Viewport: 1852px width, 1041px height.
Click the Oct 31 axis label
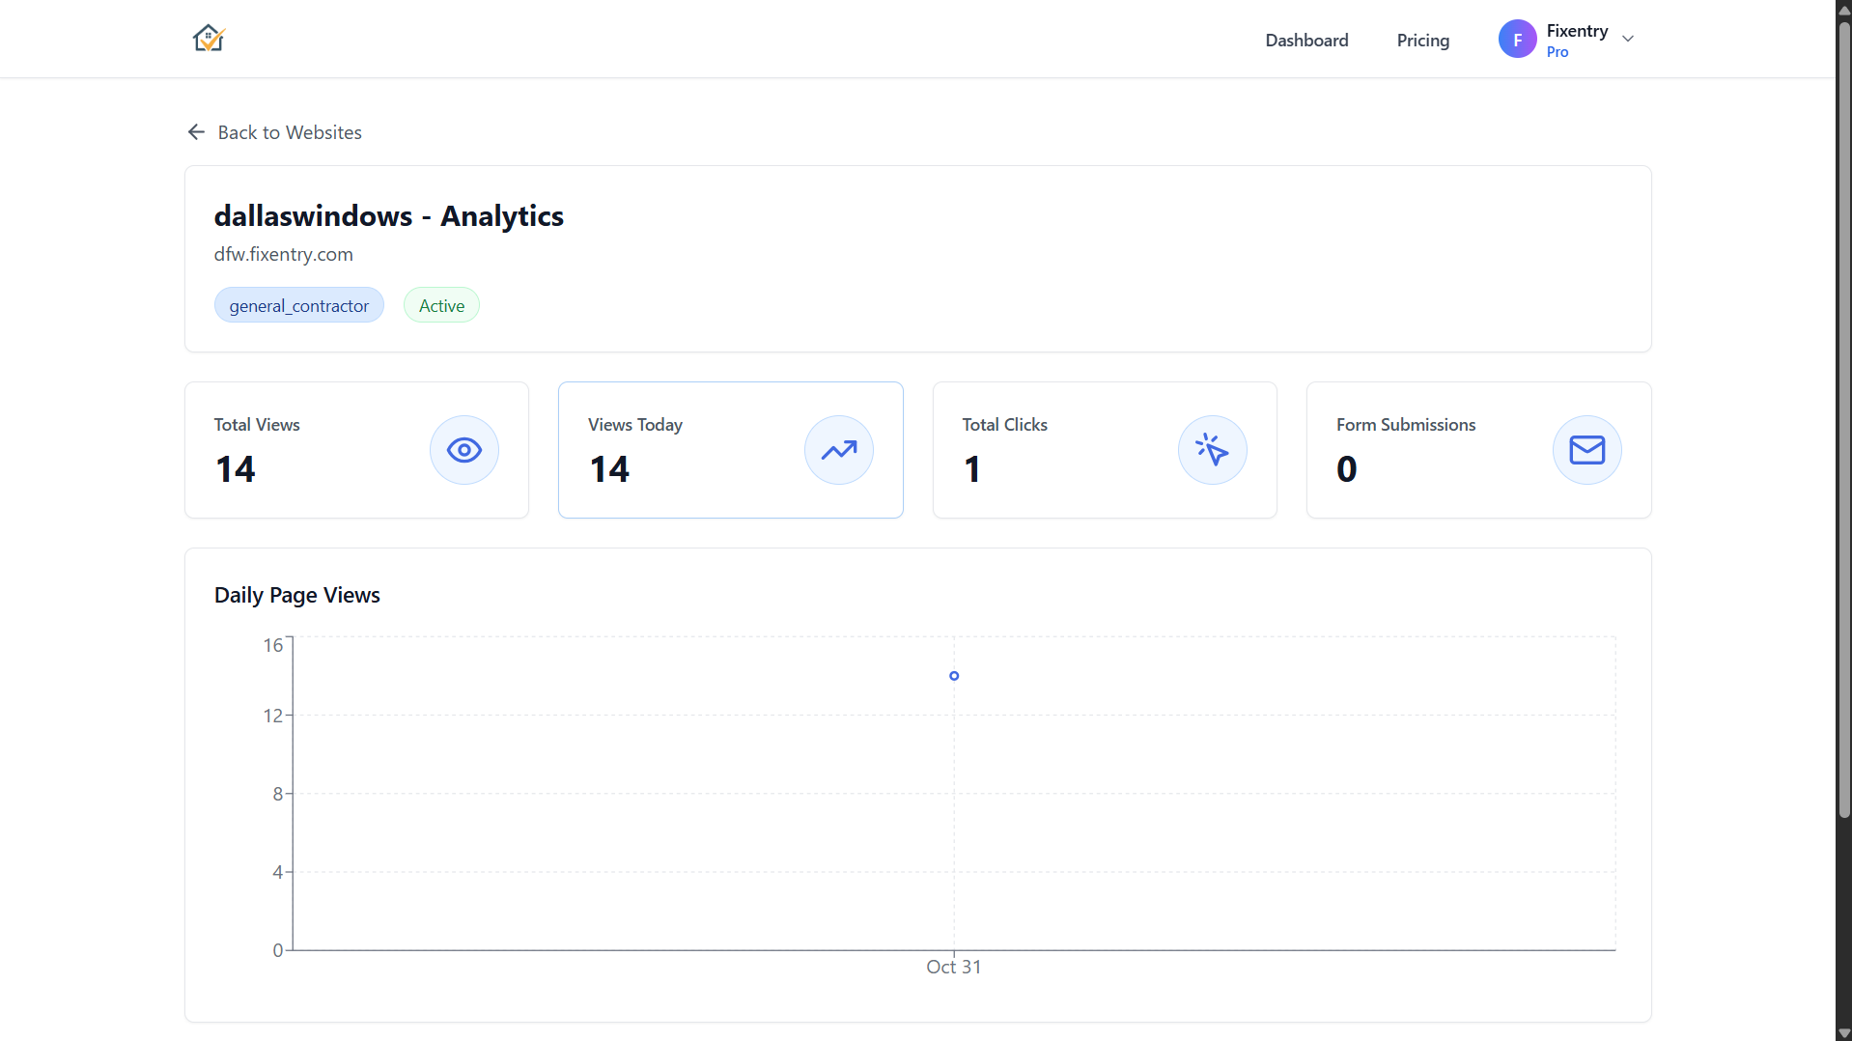(954, 967)
